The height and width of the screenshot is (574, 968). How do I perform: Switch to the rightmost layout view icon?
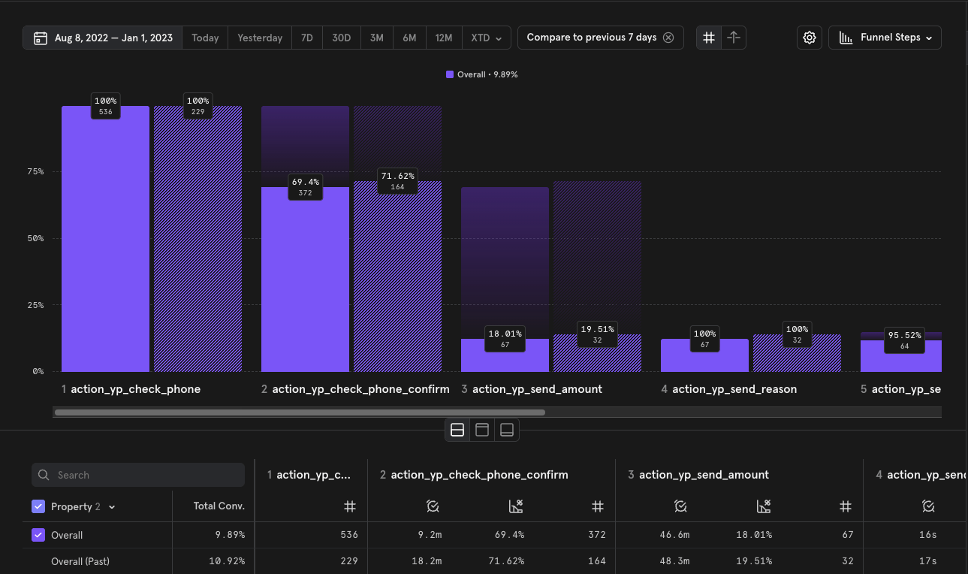click(507, 430)
